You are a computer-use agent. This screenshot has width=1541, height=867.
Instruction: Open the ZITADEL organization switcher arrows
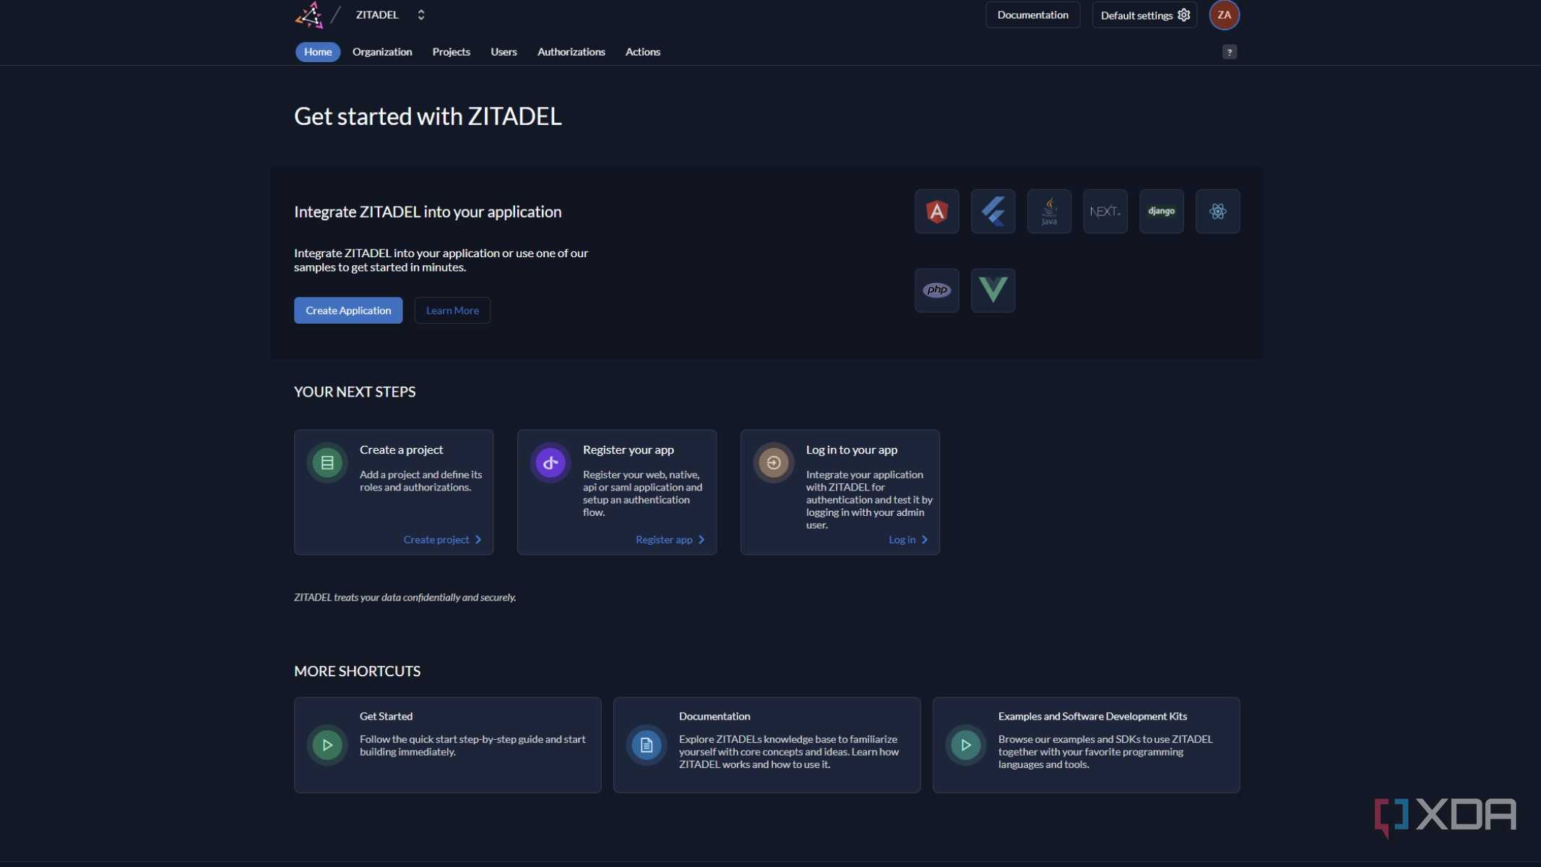(421, 14)
